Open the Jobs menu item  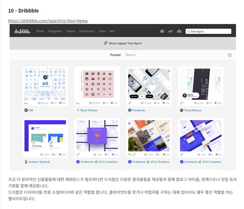[x=102, y=31]
